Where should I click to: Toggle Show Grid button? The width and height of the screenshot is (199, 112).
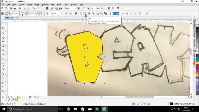[88, 8]
